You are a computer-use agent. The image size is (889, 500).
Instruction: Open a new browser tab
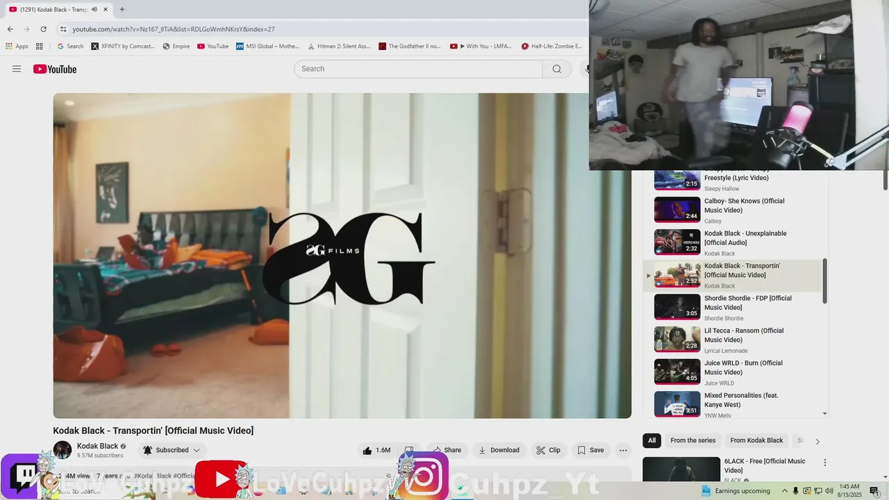122,10
